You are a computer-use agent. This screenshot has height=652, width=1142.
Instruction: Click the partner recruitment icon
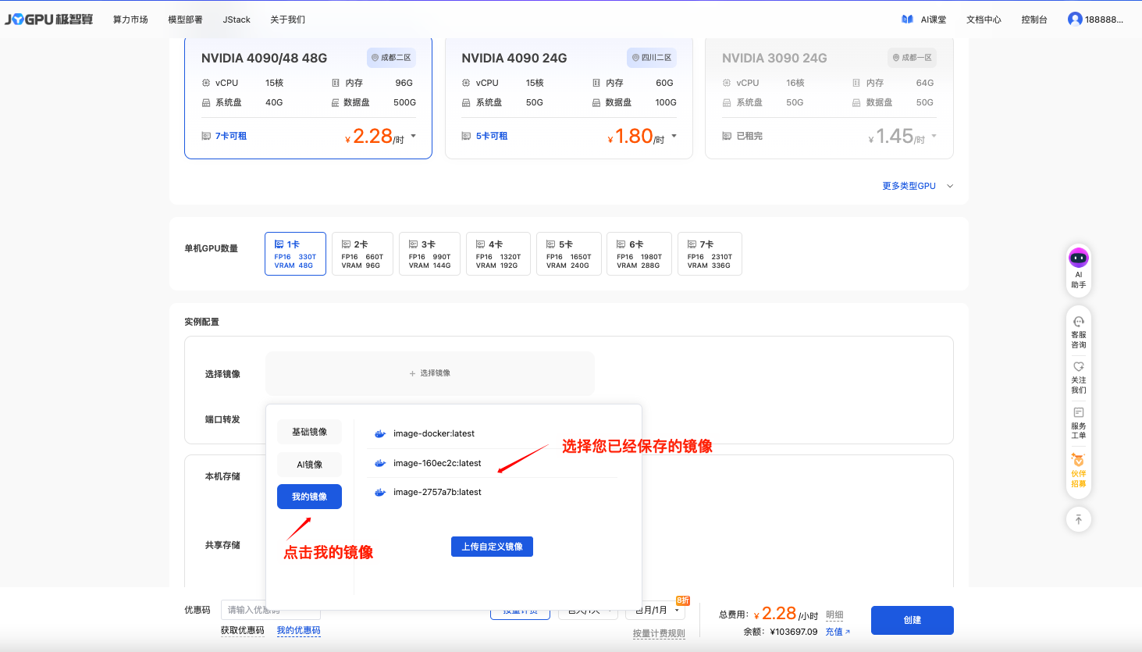1078,461
